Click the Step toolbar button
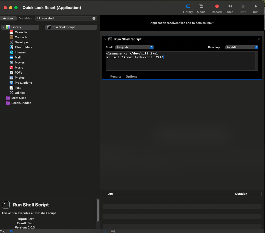Screen dimensions: 265x233 pyautogui.click(x=230, y=9)
